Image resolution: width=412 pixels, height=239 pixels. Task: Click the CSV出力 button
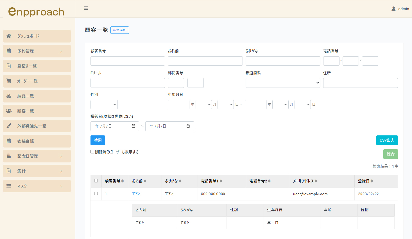coord(387,140)
